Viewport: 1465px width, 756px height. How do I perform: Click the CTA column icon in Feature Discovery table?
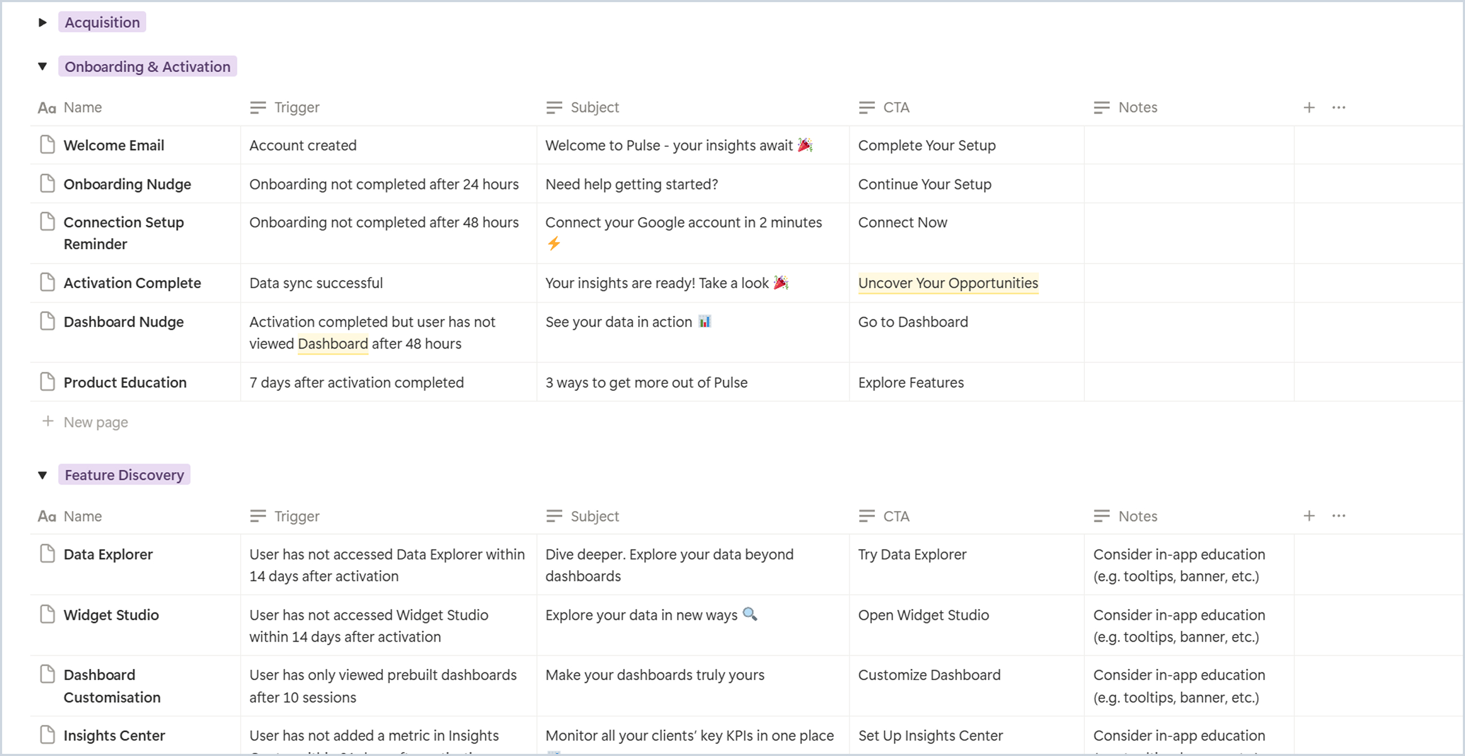pos(866,516)
